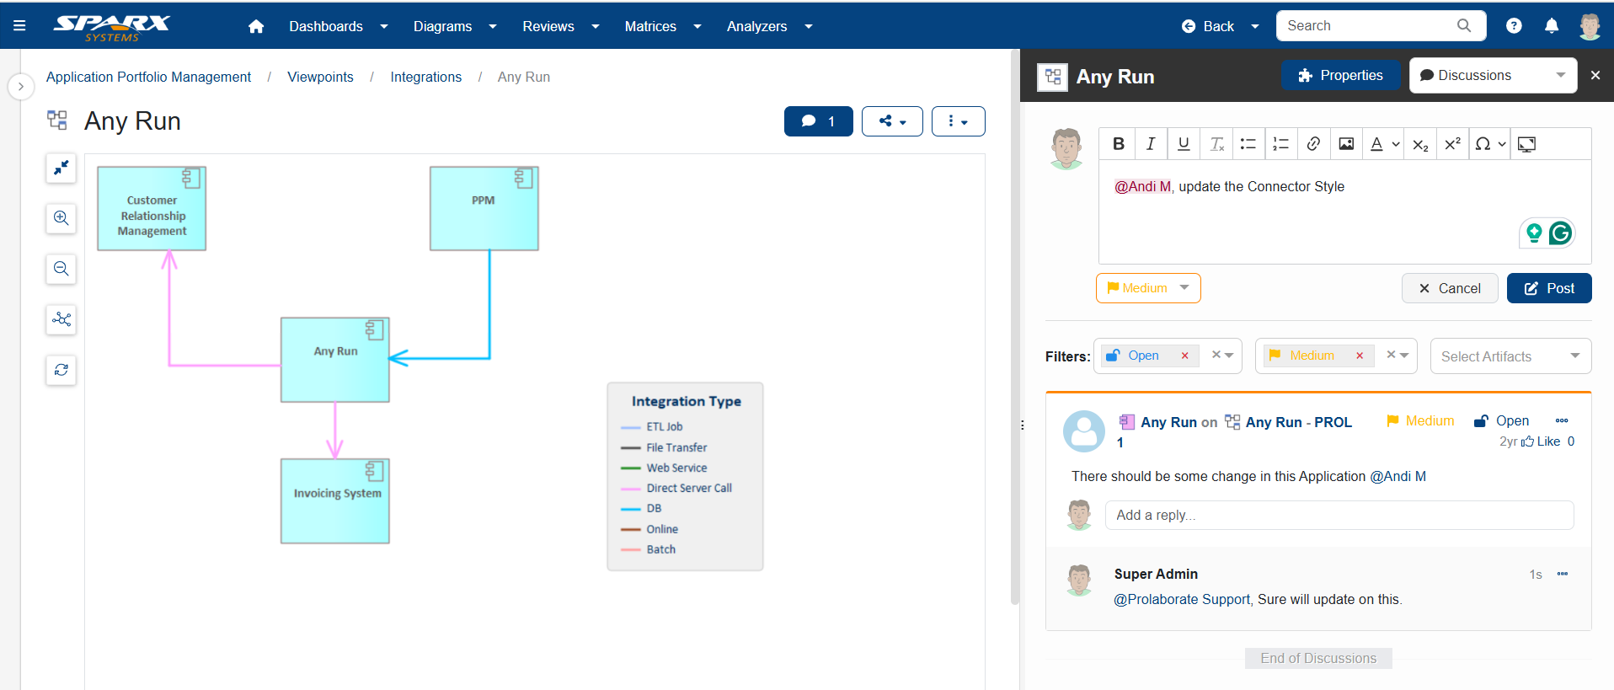1614x690 pixels.
Task: Click in the Search field
Action: (1365, 26)
